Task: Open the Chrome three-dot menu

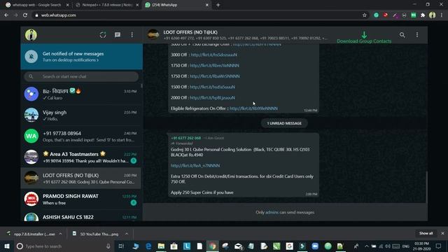Action: (442, 15)
